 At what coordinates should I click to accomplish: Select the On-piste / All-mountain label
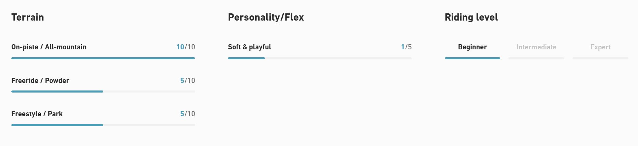click(49, 47)
